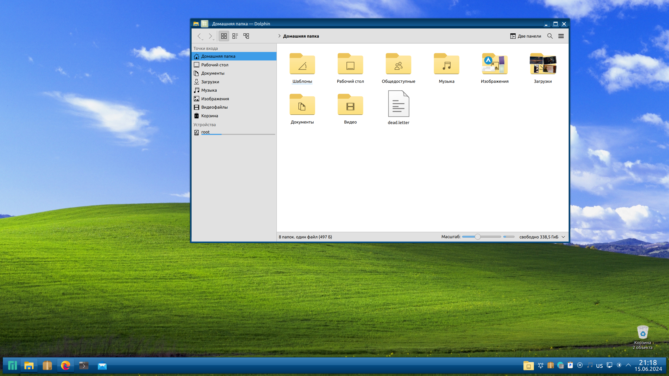This screenshot has width=669, height=376.
Task: Open the search tool
Action: [x=550, y=36]
